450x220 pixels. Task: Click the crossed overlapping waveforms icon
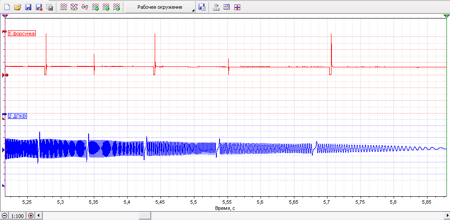pyautogui.click(x=74, y=7)
